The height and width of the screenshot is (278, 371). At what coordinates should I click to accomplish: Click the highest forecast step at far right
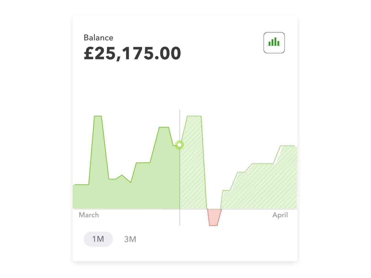coord(288,146)
